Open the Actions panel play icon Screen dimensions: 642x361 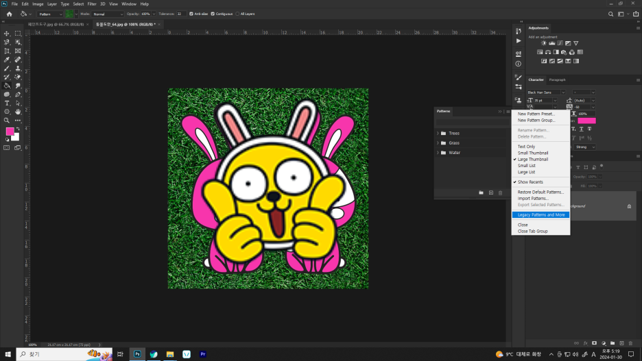tap(519, 41)
